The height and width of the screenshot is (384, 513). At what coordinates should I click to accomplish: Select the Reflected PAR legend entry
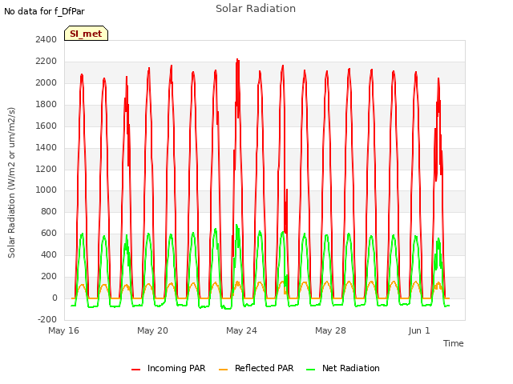[x=256, y=368]
